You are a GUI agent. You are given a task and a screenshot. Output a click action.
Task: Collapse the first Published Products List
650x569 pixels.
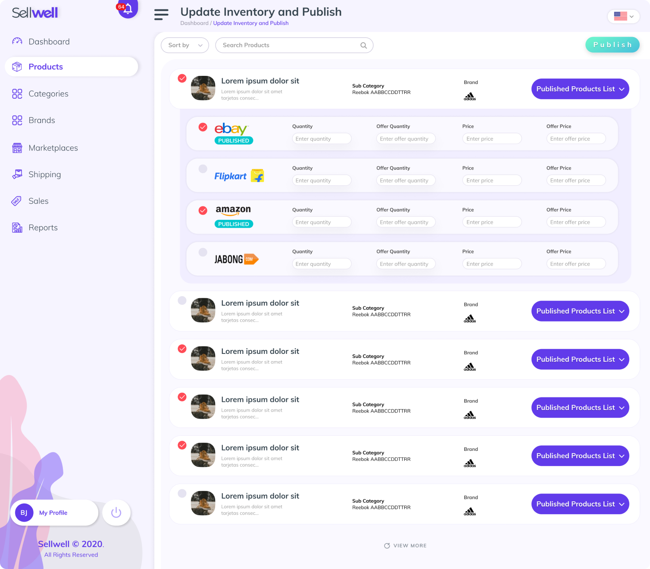point(580,89)
